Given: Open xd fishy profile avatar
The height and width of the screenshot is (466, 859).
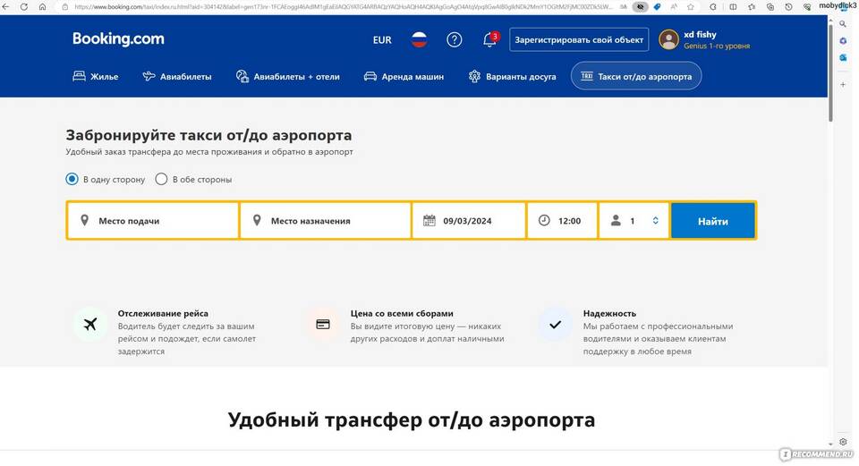Looking at the screenshot, I should (x=668, y=39).
